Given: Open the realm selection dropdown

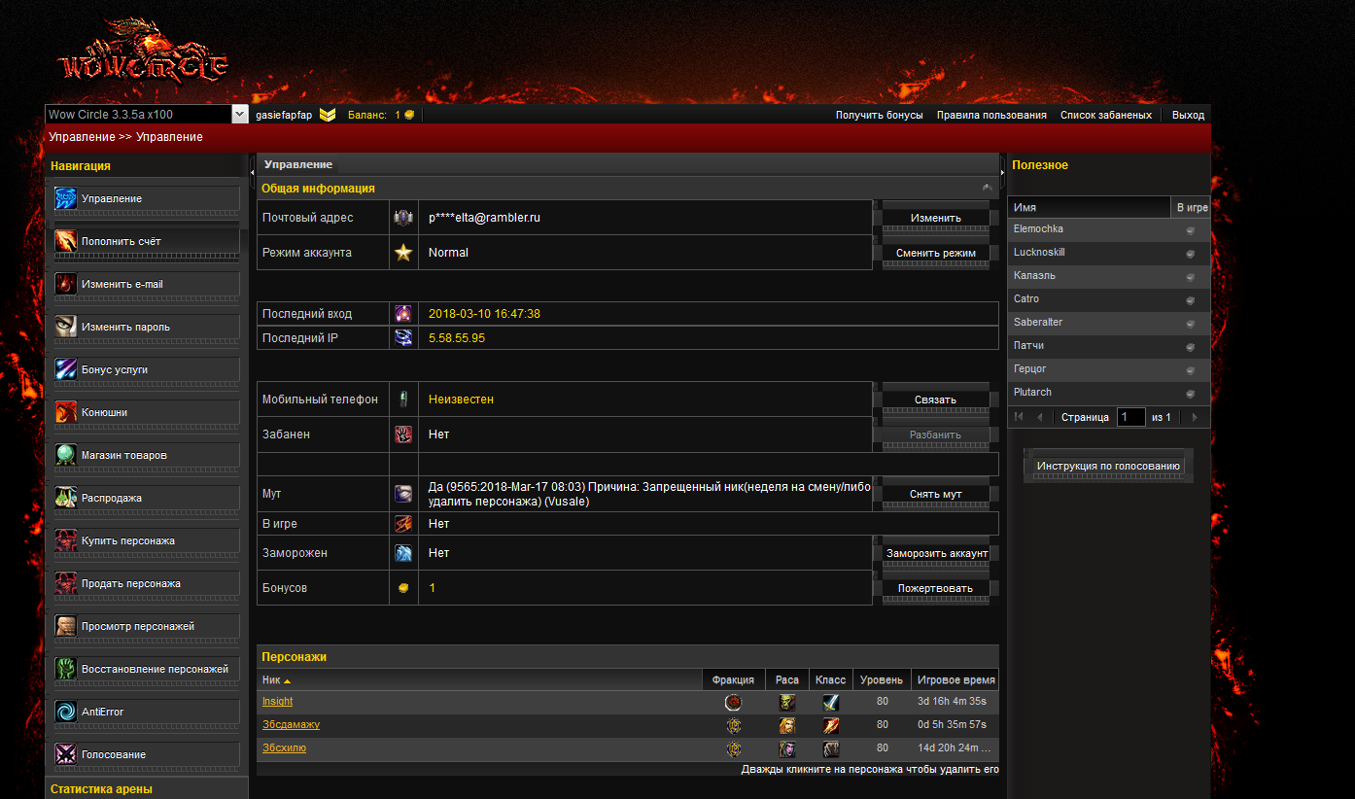Looking at the screenshot, I should tap(240, 115).
